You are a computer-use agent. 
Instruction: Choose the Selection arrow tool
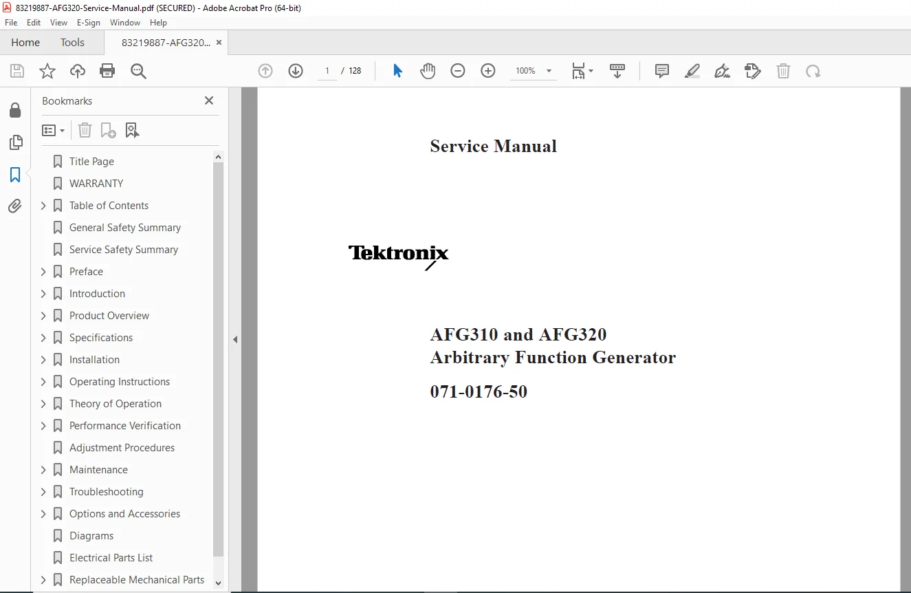coord(397,71)
